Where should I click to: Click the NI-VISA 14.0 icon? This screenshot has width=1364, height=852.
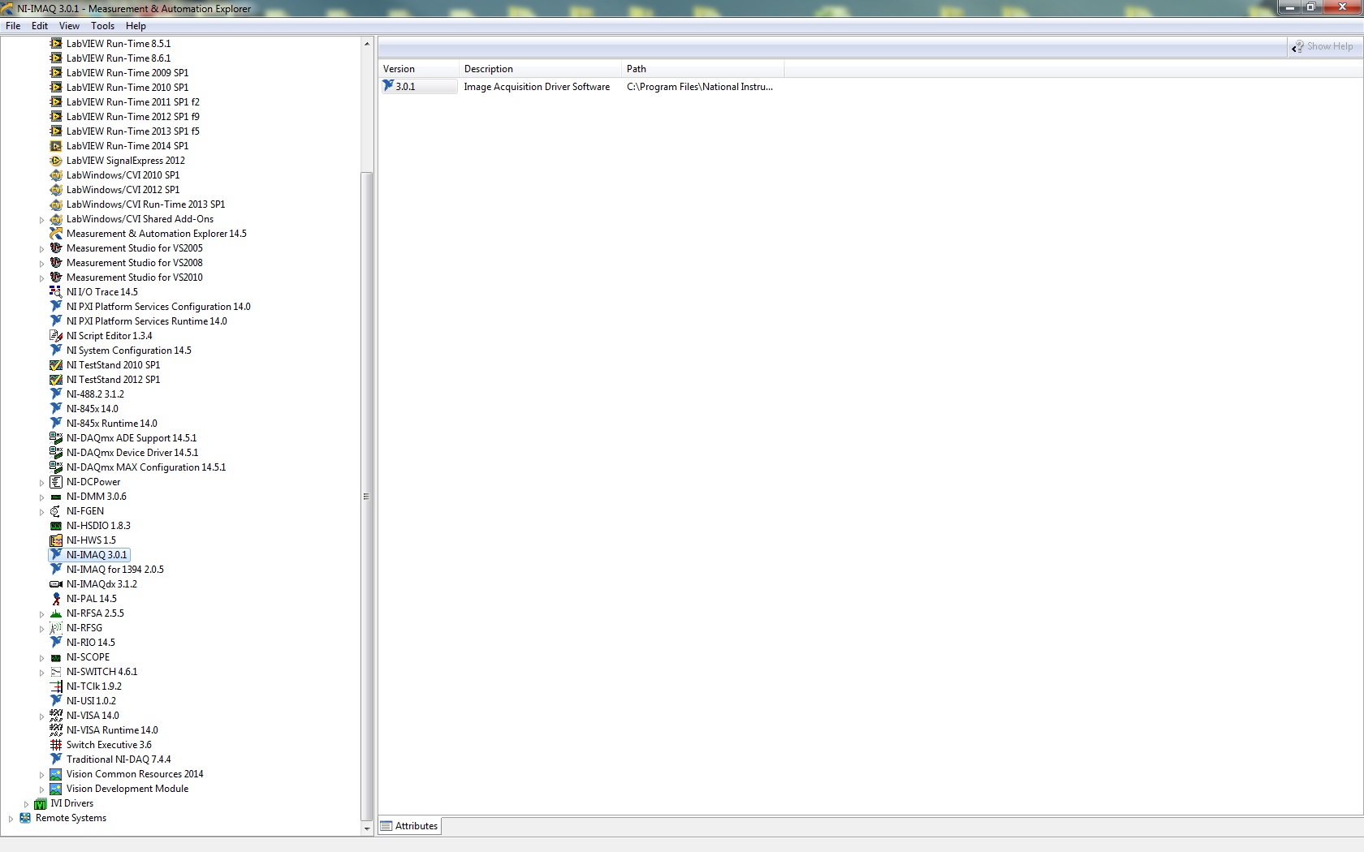point(56,716)
